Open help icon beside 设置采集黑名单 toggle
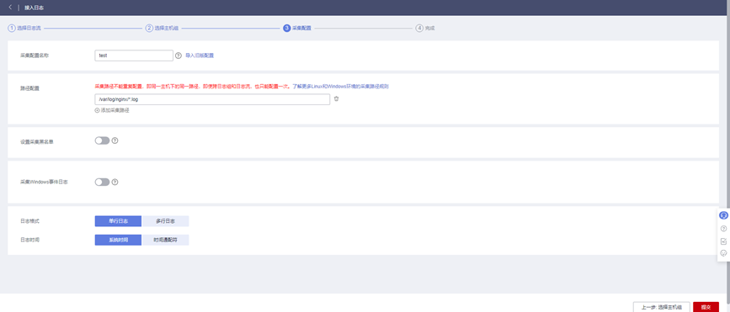 [x=115, y=140]
